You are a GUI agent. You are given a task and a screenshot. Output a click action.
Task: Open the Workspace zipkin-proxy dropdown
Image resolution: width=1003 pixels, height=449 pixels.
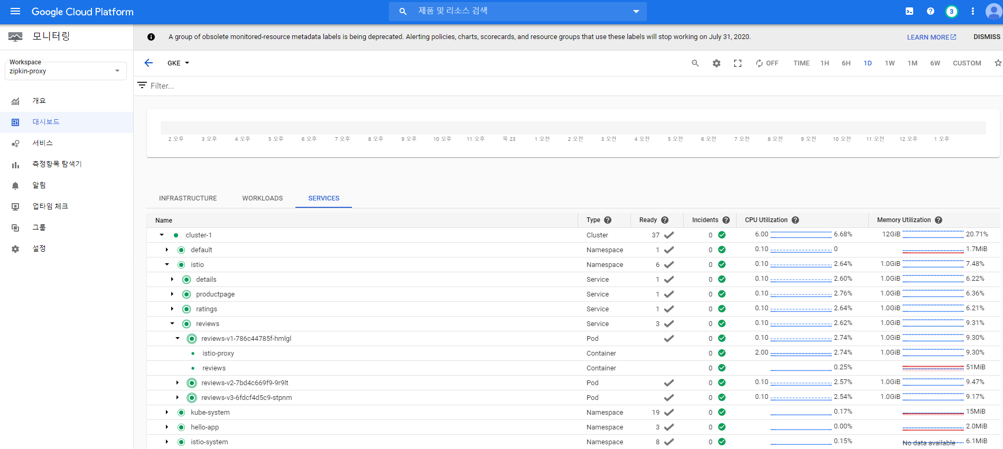point(66,71)
